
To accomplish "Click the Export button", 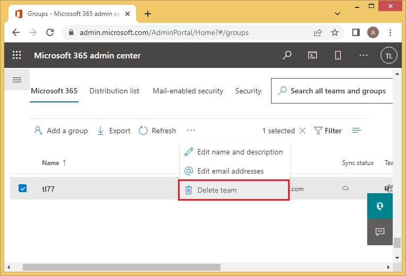I will pos(114,131).
